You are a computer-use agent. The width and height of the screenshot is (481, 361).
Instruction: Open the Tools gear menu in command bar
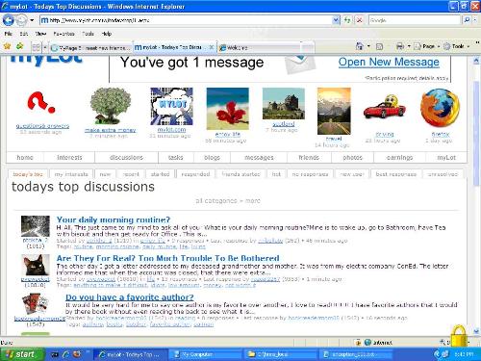point(457,46)
